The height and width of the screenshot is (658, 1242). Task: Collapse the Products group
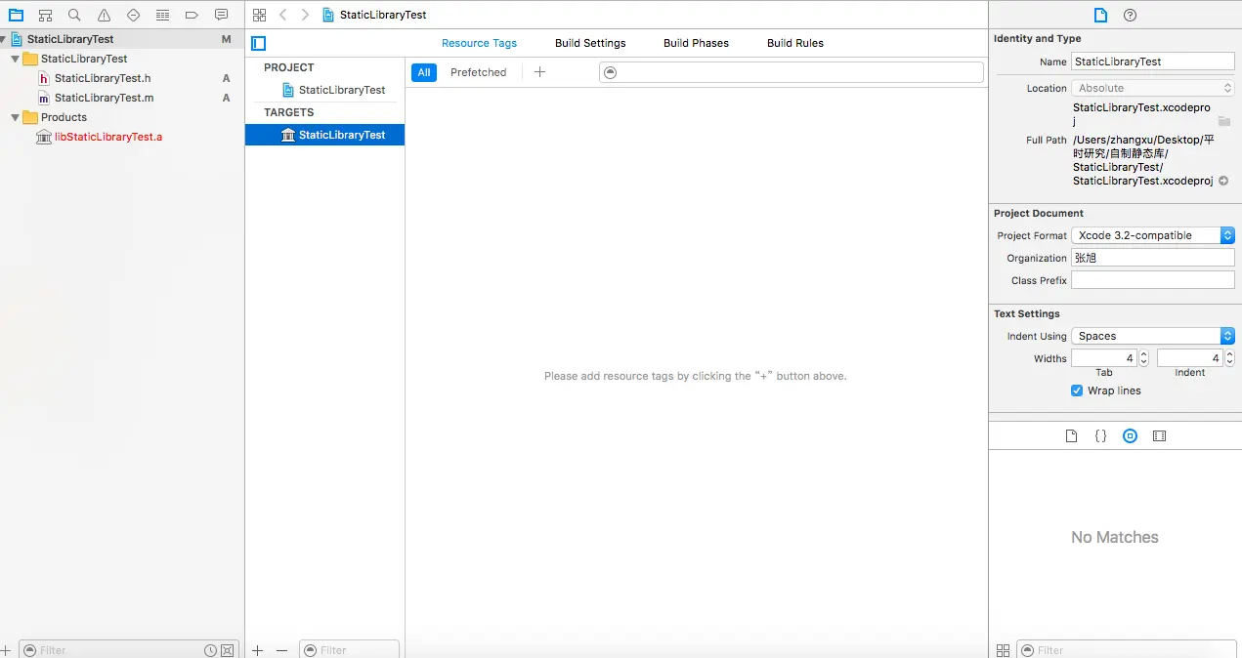click(x=15, y=117)
